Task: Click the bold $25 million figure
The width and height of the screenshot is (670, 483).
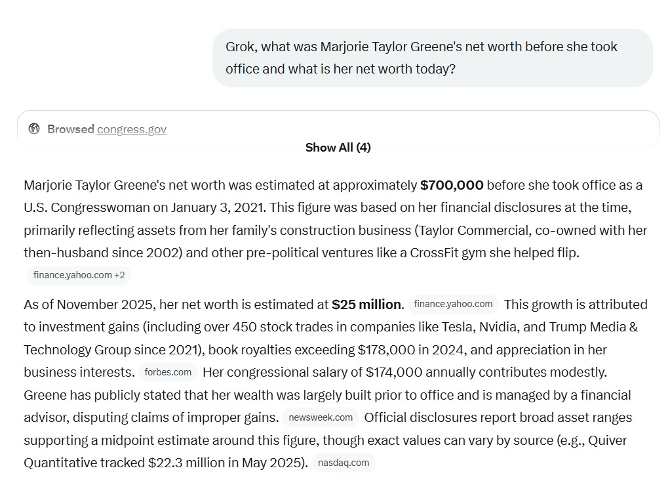Action: pos(366,304)
